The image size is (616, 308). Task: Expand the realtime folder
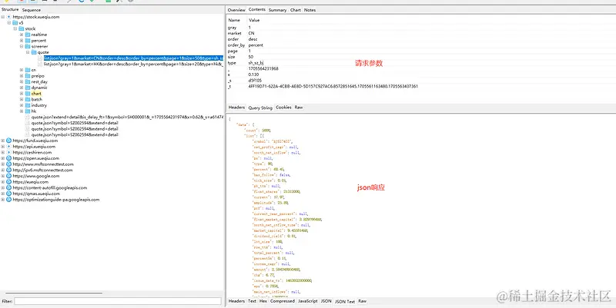click(x=22, y=35)
